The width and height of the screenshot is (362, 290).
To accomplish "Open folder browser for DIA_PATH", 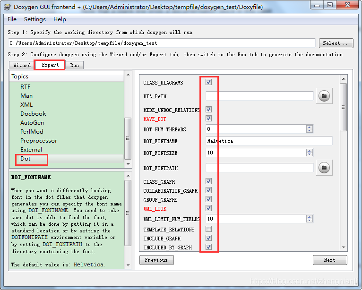I will [324, 96].
